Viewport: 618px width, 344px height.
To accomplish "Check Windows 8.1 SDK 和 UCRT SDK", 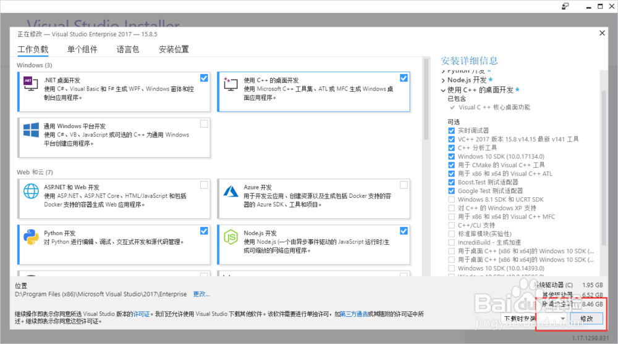I will [x=451, y=199].
